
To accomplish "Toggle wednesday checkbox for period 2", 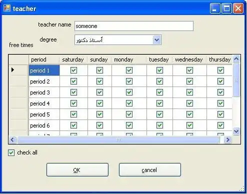I will [189, 81].
